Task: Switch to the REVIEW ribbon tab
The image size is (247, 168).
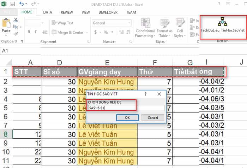Action: click(67, 12)
